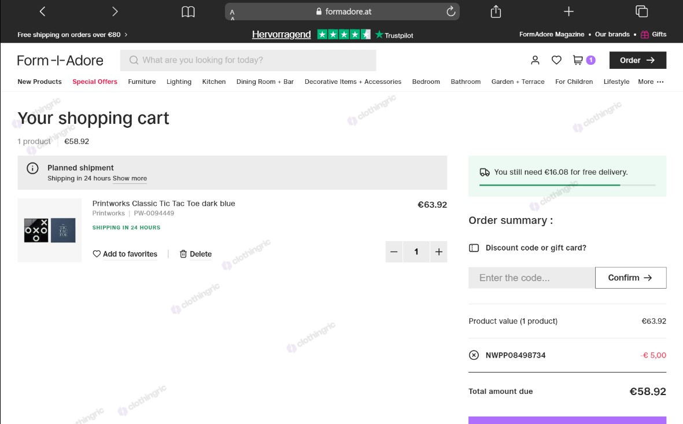Screen dimensions: 683x424
Task: Add Tic Tac Toe to favorites
Action: pyautogui.click(x=125, y=254)
